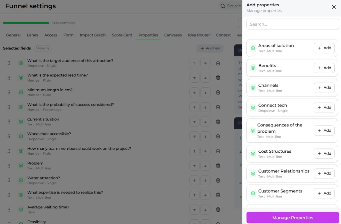
Task: Add the 'Benefits' property
Action: tap(324, 68)
